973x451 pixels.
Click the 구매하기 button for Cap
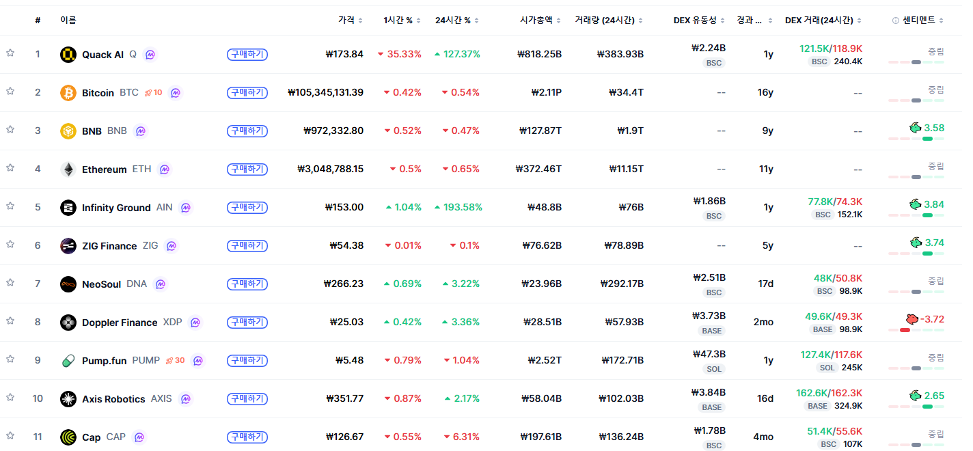[x=247, y=437]
